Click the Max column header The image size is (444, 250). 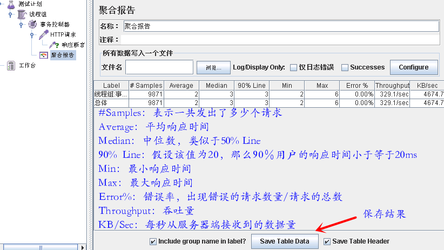click(x=322, y=86)
